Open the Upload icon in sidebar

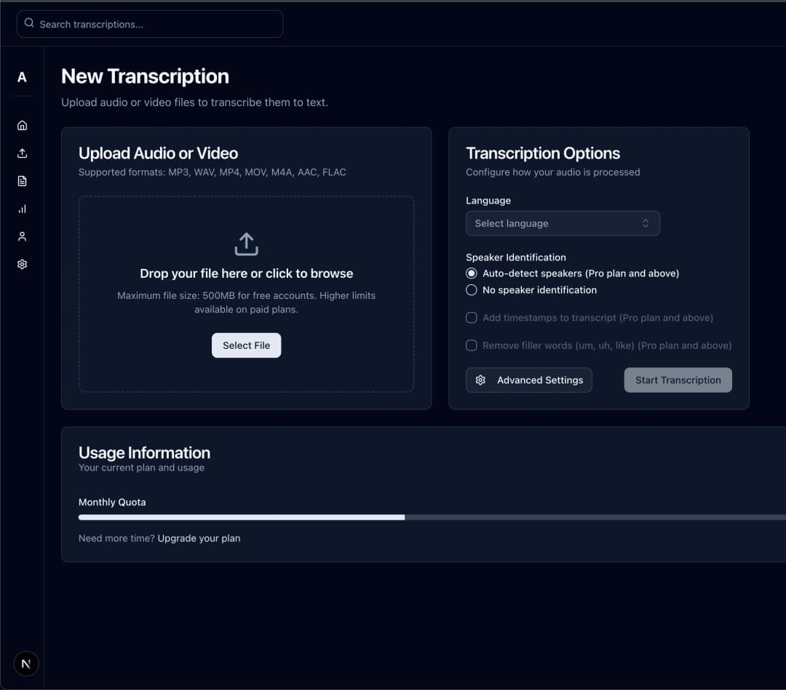click(22, 153)
